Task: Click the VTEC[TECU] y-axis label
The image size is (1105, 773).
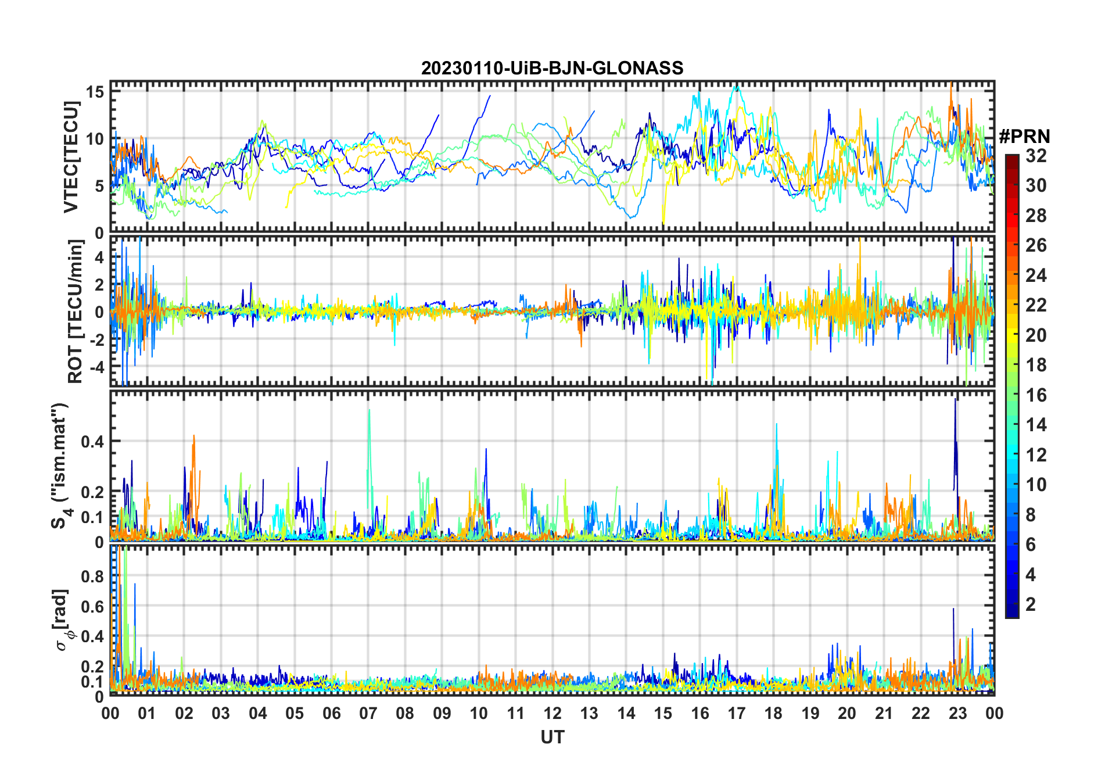Action: (x=71, y=157)
